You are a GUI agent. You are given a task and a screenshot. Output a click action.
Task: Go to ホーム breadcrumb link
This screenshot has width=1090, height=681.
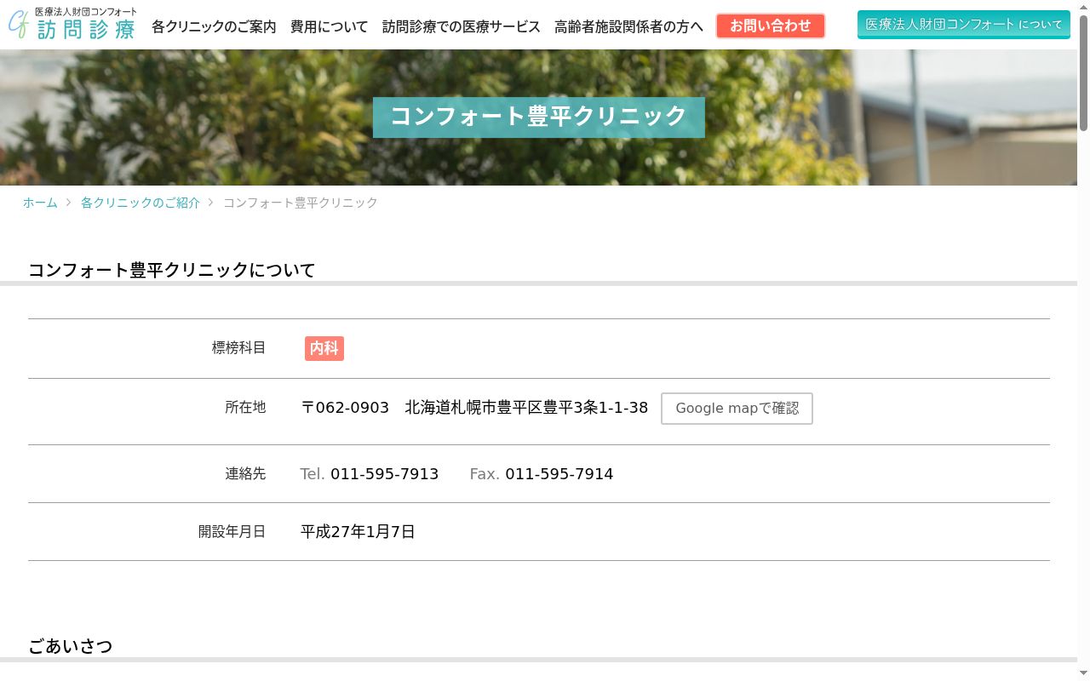click(x=40, y=203)
